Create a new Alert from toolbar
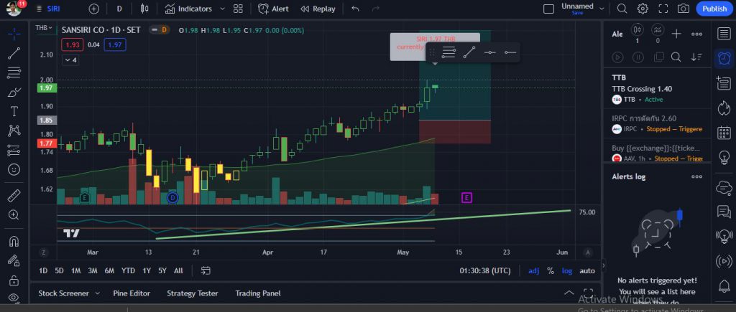The height and width of the screenshot is (312, 736). click(x=273, y=9)
